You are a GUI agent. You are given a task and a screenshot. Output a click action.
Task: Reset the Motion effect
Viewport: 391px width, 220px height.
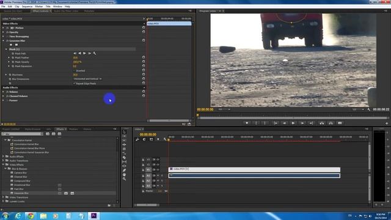tap(144, 28)
